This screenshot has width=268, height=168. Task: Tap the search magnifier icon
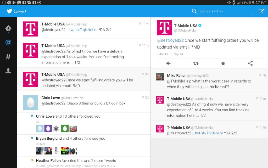(194, 11)
